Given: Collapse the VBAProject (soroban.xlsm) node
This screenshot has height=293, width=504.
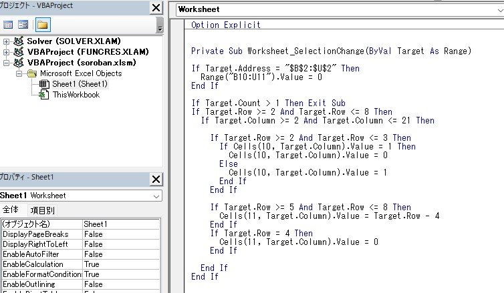Looking at the screenshot, I should (x=6, y=63).
